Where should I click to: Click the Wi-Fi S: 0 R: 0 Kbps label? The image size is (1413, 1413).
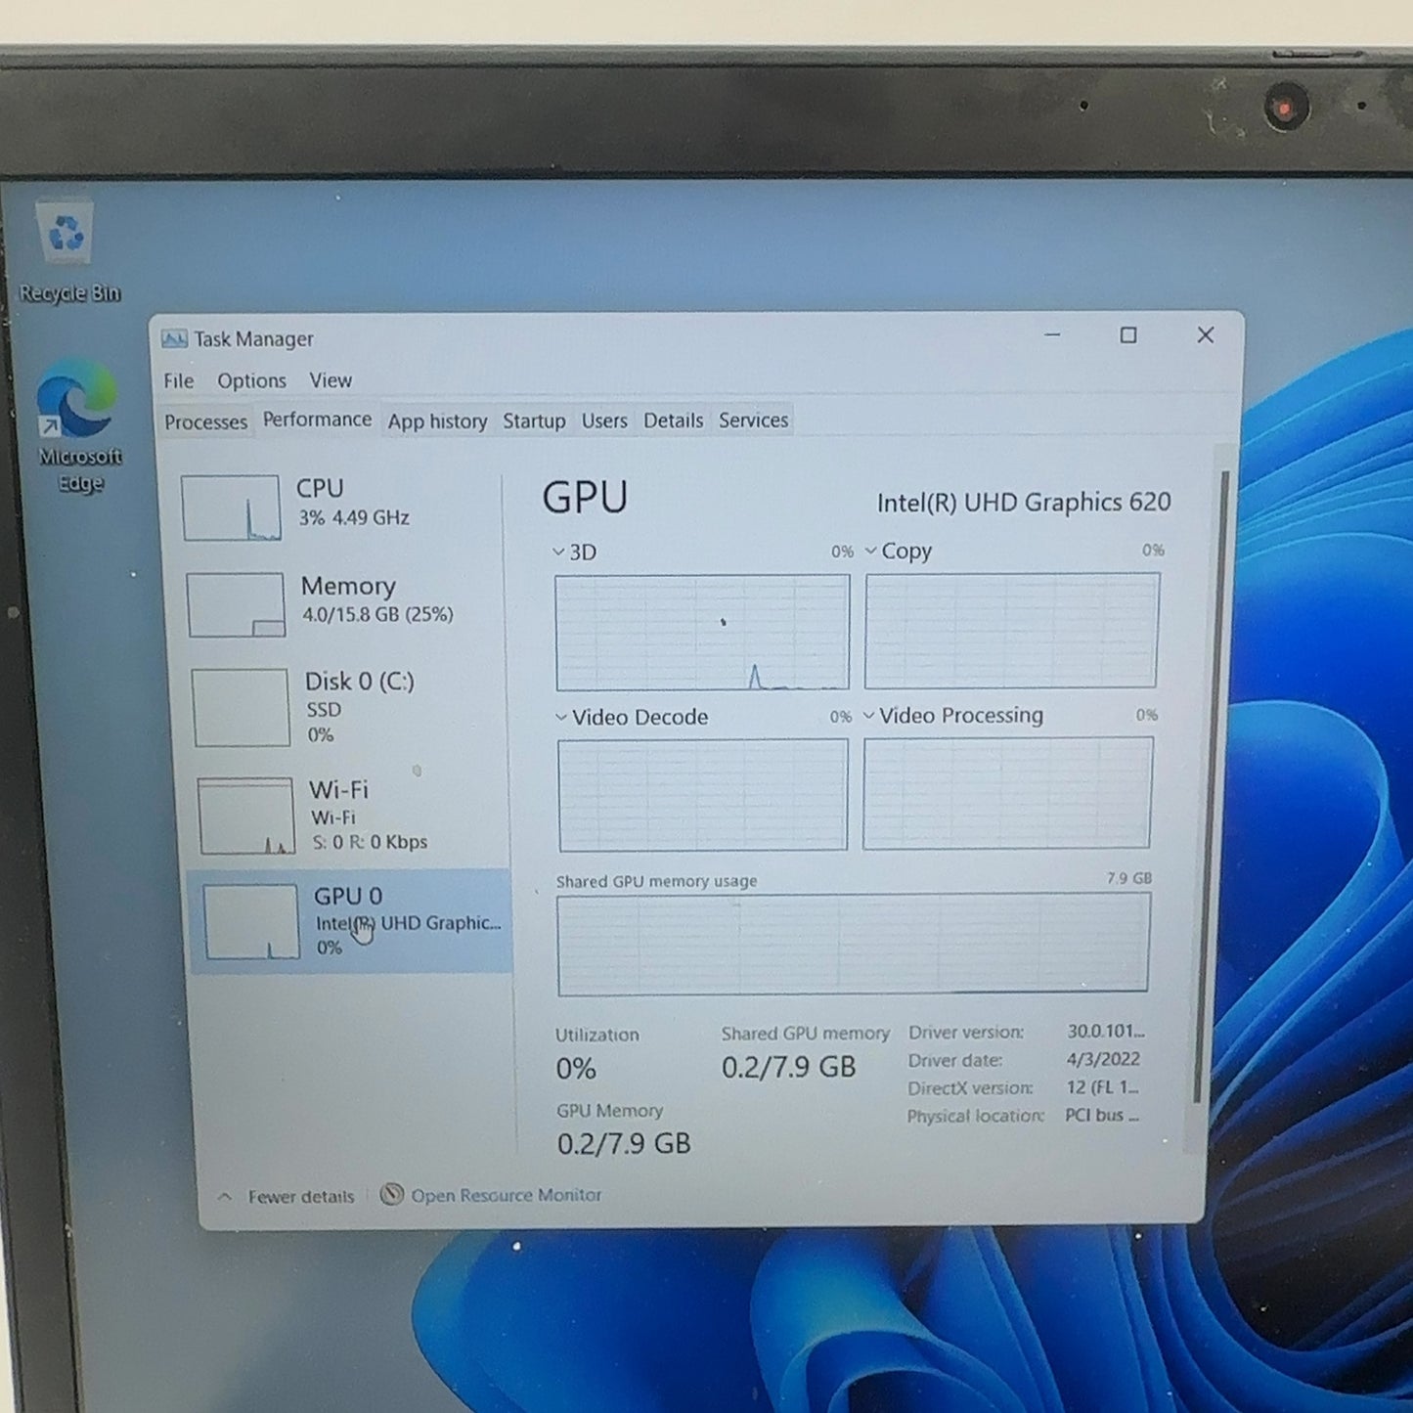370,842
